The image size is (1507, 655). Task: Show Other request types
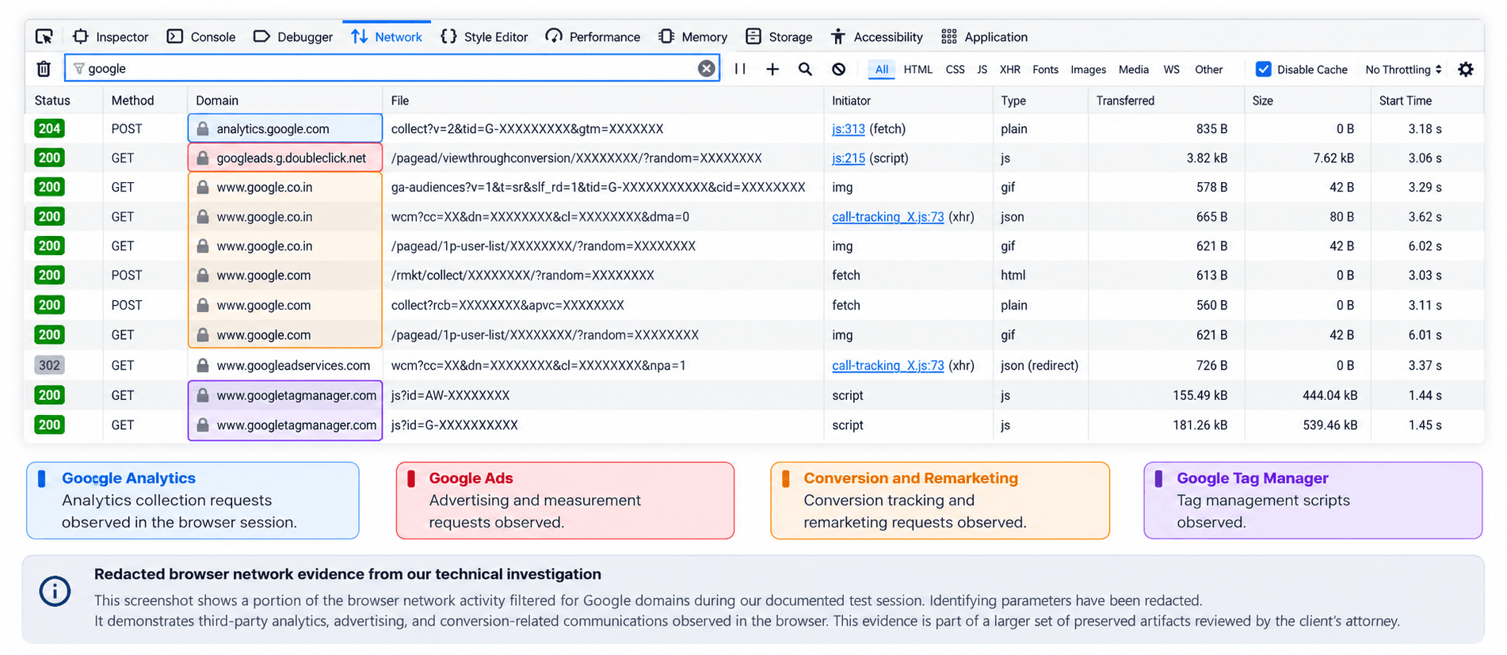(x=1208, y=69)
